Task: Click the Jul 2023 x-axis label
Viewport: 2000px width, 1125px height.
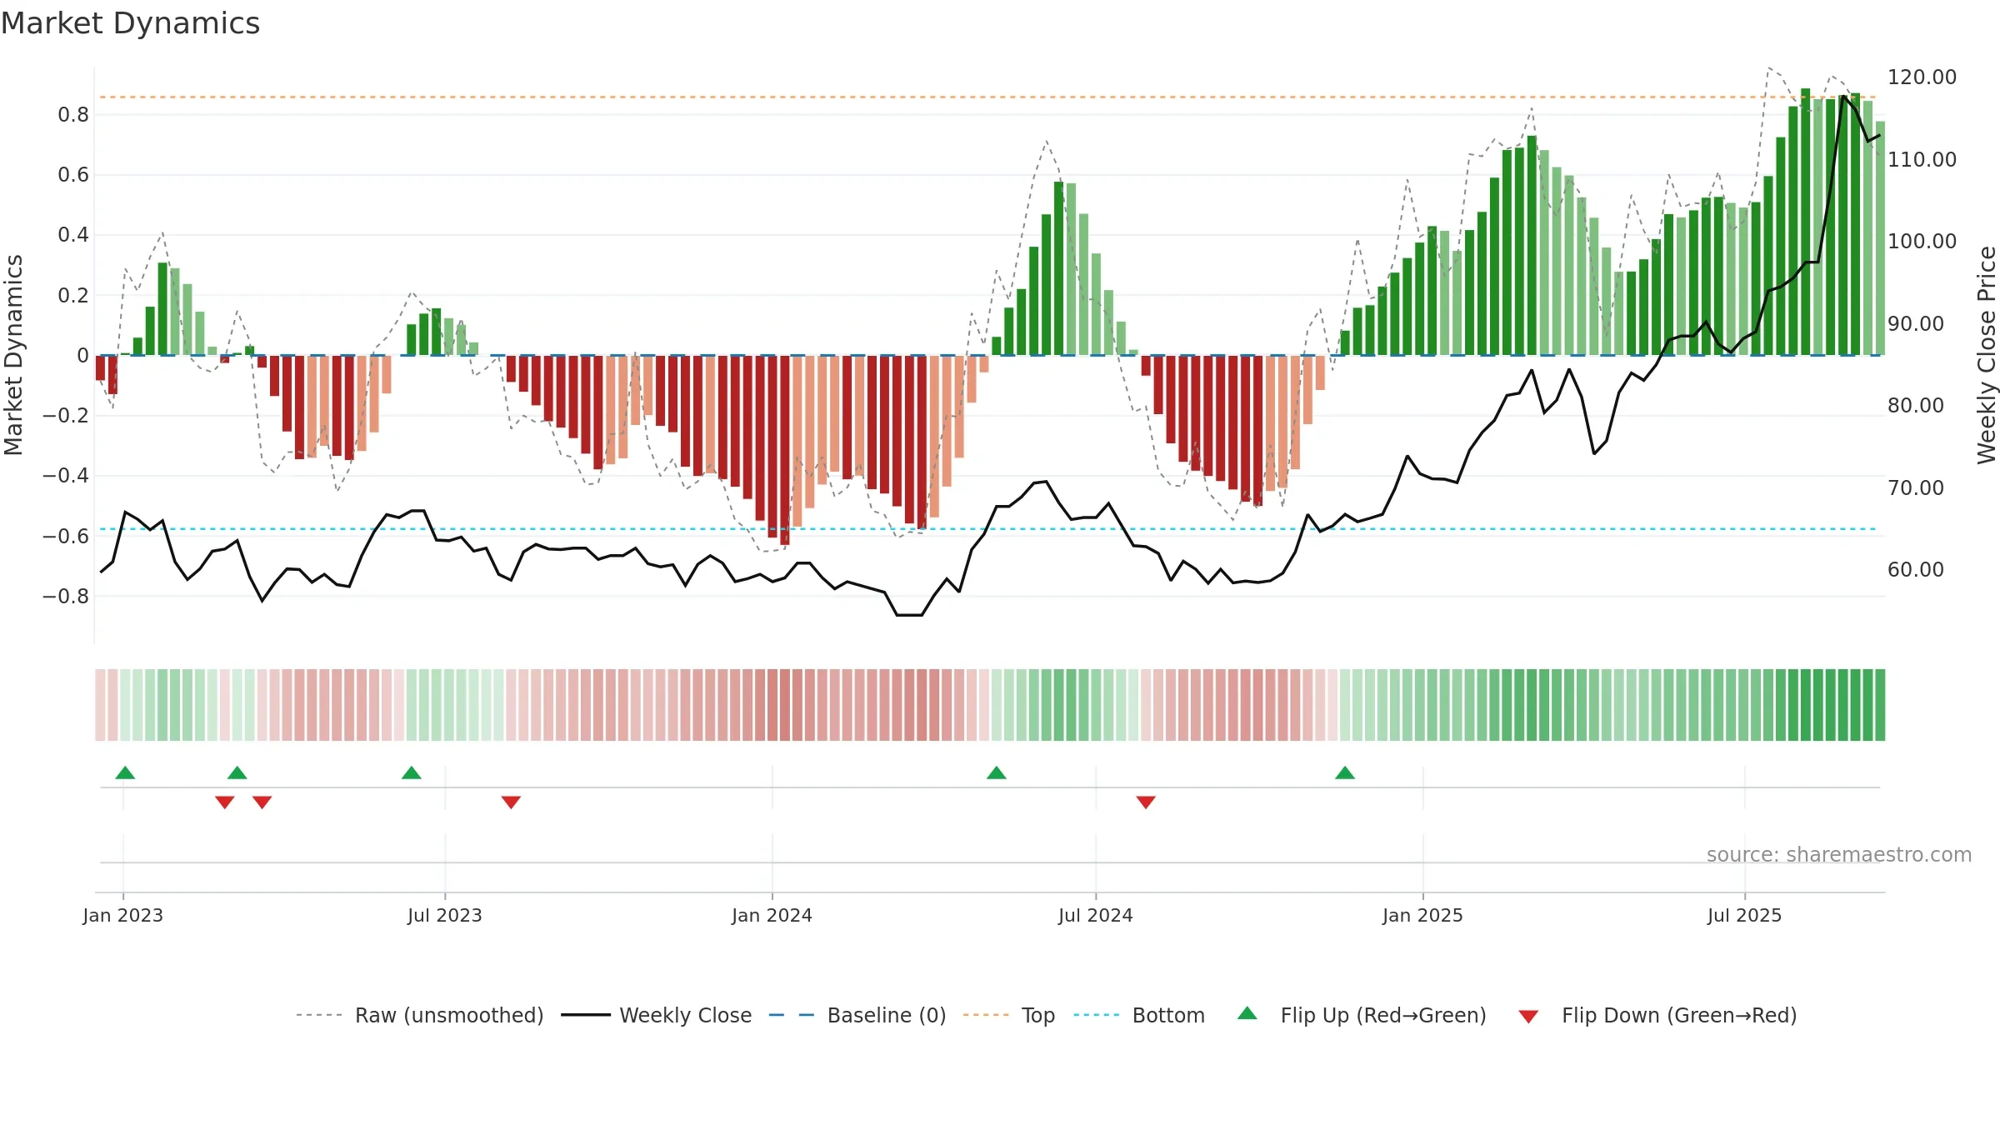Action: (x=445, y=915)
